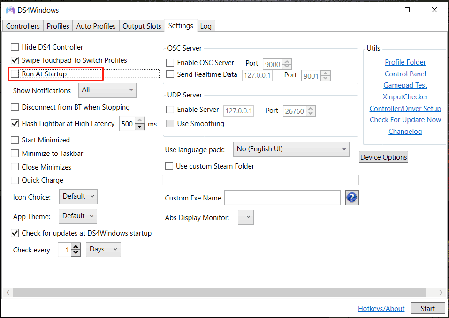Image resolution: width=449 pixels, height=318 pixels.
Task: Open Hotkeys/About link
Action: tap(381, 309)
